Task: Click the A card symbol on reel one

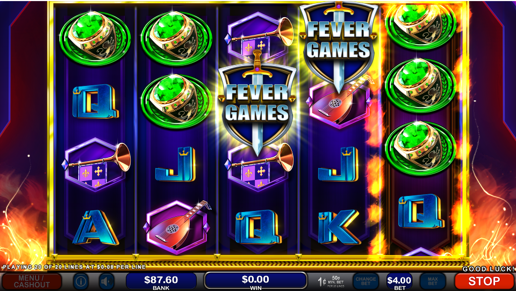Action: click(x=96, y=228)
